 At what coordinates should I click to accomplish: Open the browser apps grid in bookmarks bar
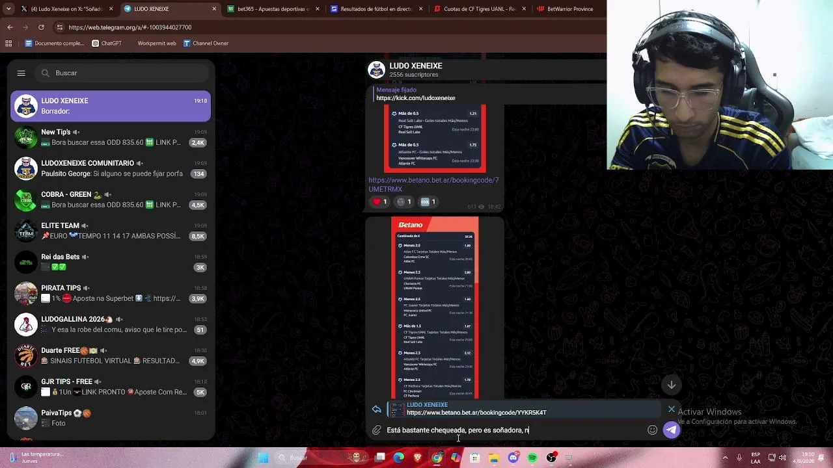[8, 44]
